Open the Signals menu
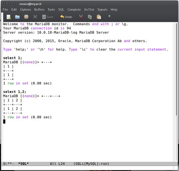 [x=102, y=9]
